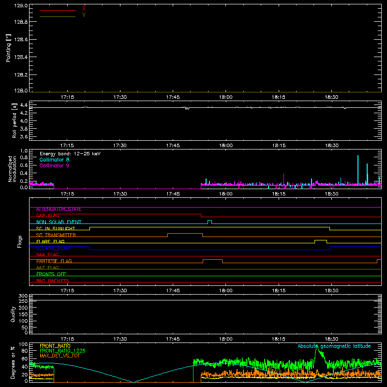Click the 50 Quality tick label
This screenshot has height=387, width=387.
point(25,327)
